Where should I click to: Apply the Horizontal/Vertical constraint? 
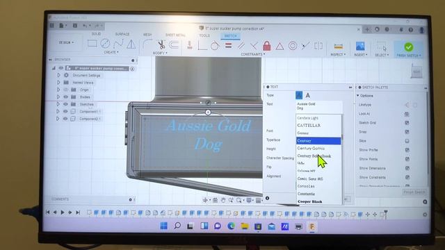202,45
